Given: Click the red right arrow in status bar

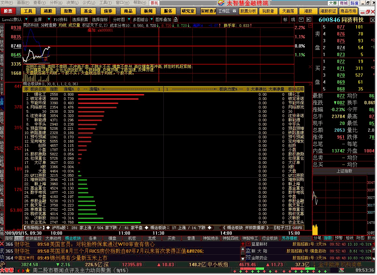Looking at the screenshot, I should [x=23, y=271].
